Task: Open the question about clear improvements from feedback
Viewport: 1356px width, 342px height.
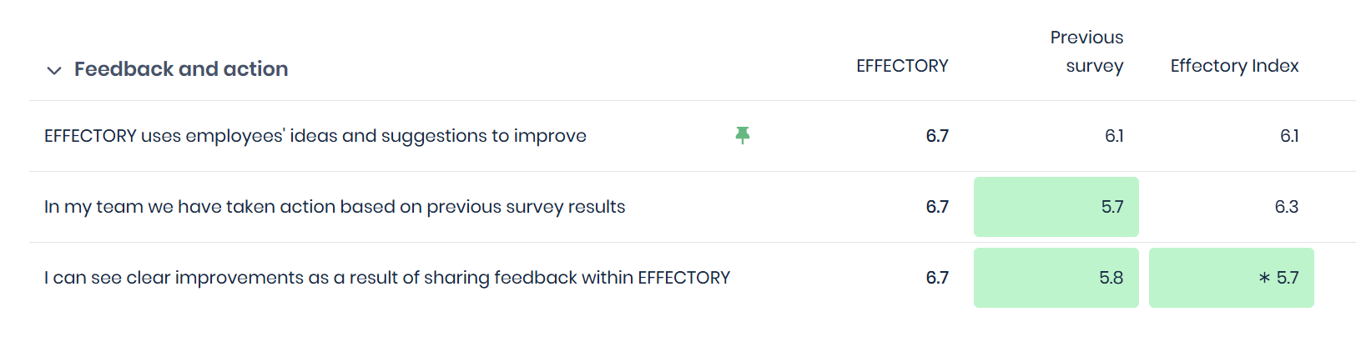Action: (387, 277)
